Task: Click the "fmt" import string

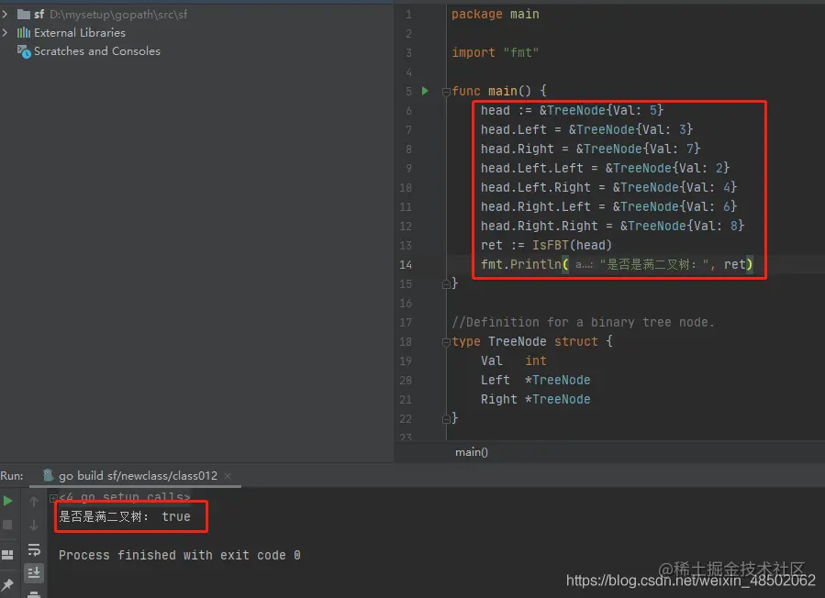Action: (521, 52)
